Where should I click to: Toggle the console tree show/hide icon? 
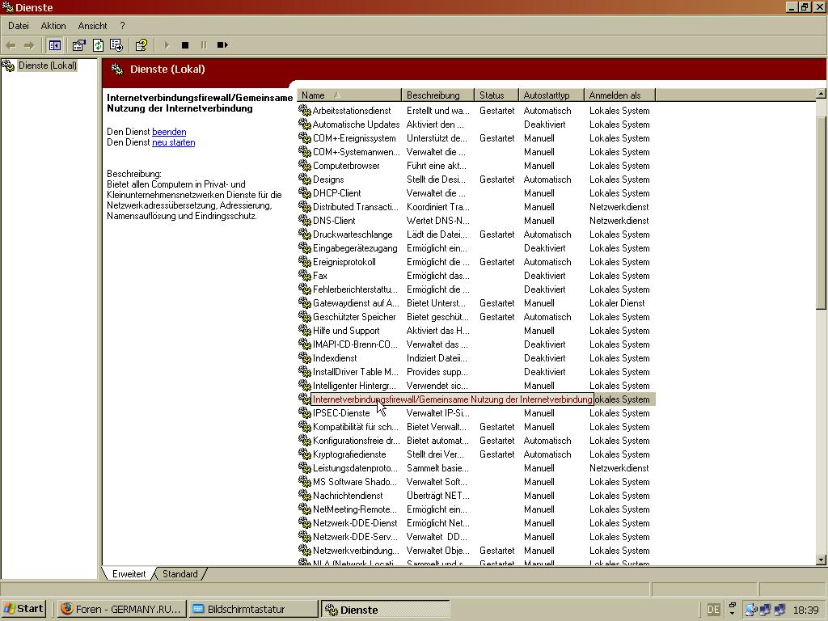point(55,45)
